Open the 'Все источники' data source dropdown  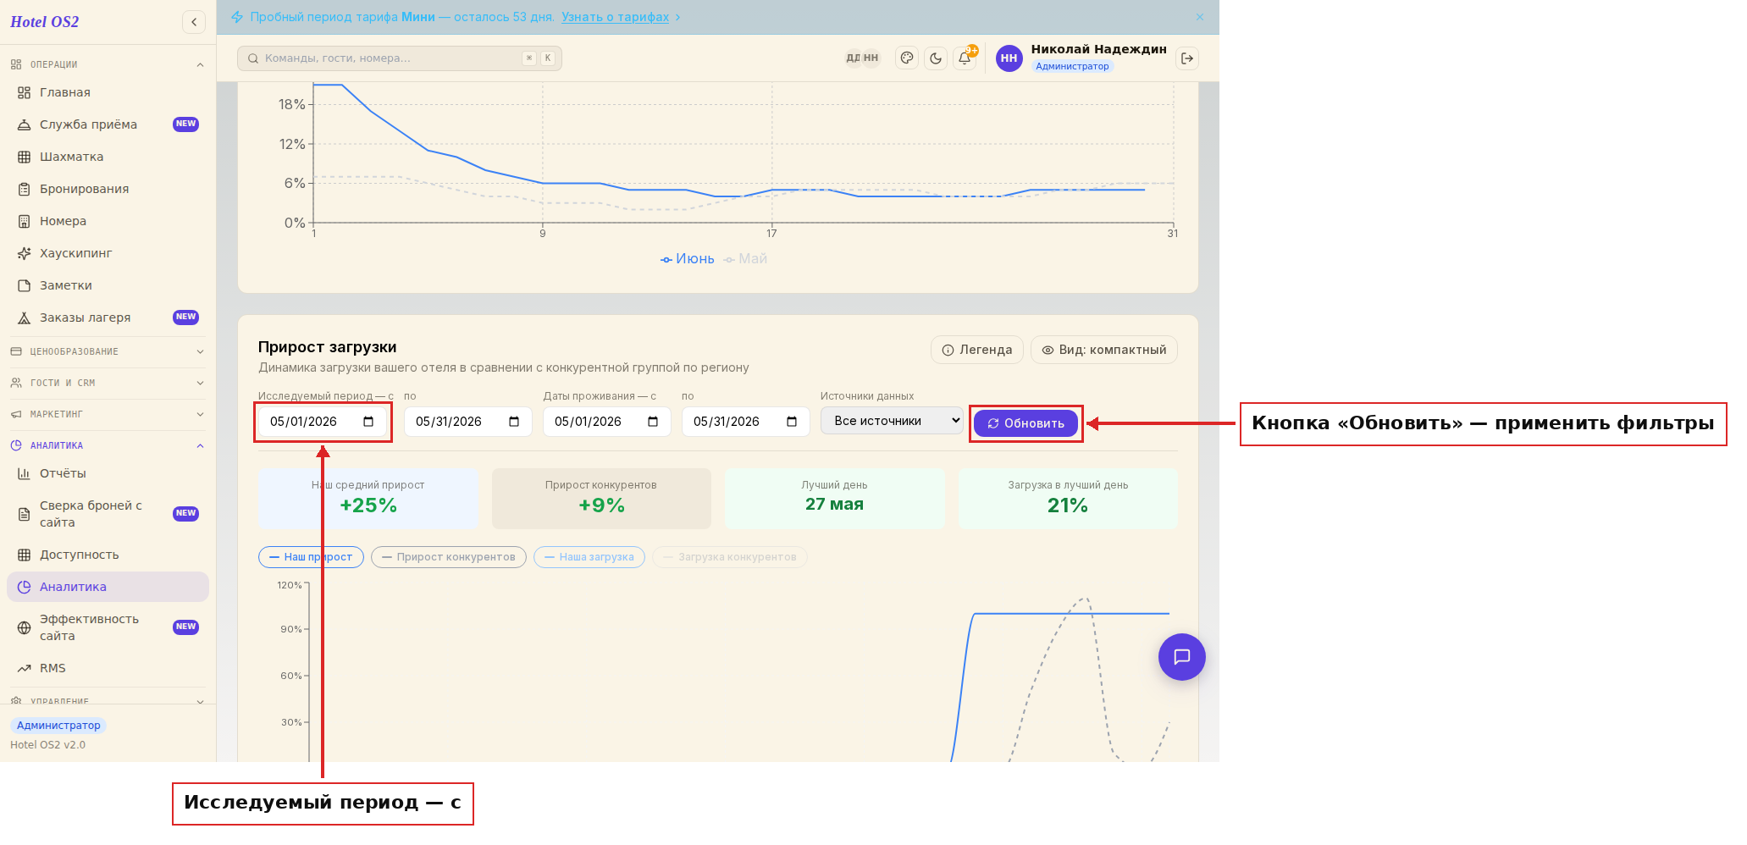click(x=893, y=421)
